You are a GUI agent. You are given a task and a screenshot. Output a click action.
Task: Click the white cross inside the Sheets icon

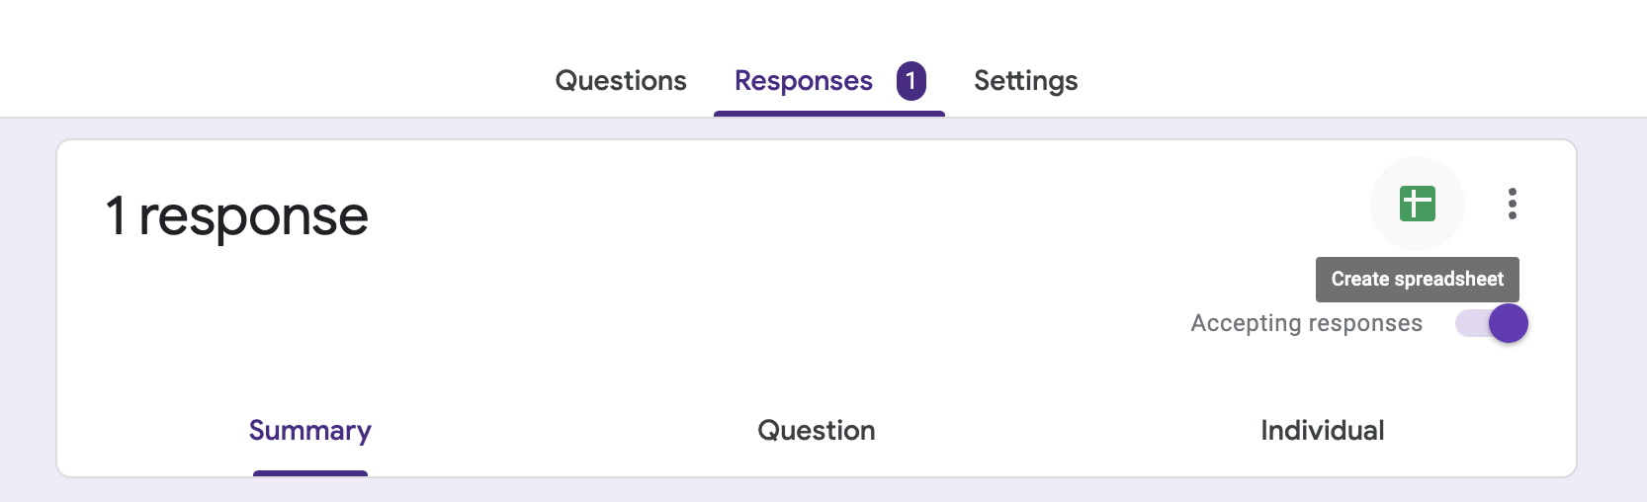pyautogui.click(x=1416, y=205)
